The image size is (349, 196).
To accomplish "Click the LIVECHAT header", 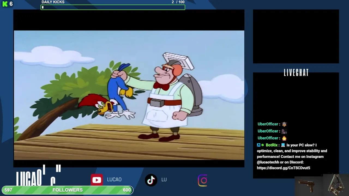I will click(x=296, y=73).
